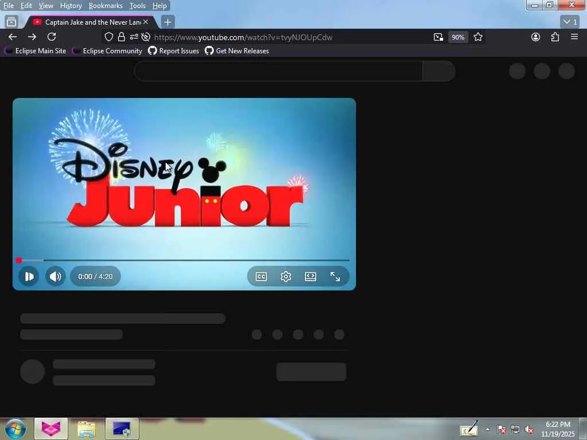Open the Windows Start orb
The height and width of the screenshot is (440, 587).
pyautogui.click(x=15, y=429)
